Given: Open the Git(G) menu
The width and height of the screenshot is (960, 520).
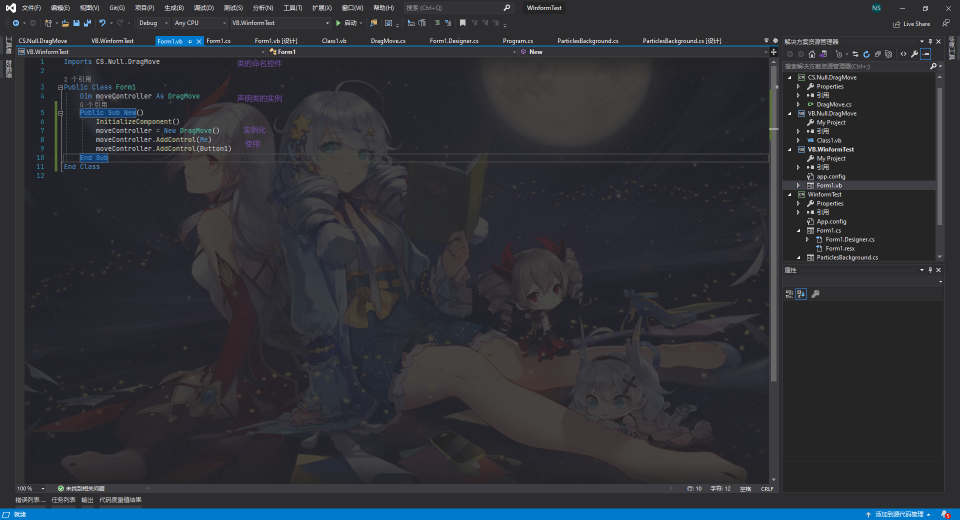Looking at the screenshot, I should (117, 8).
